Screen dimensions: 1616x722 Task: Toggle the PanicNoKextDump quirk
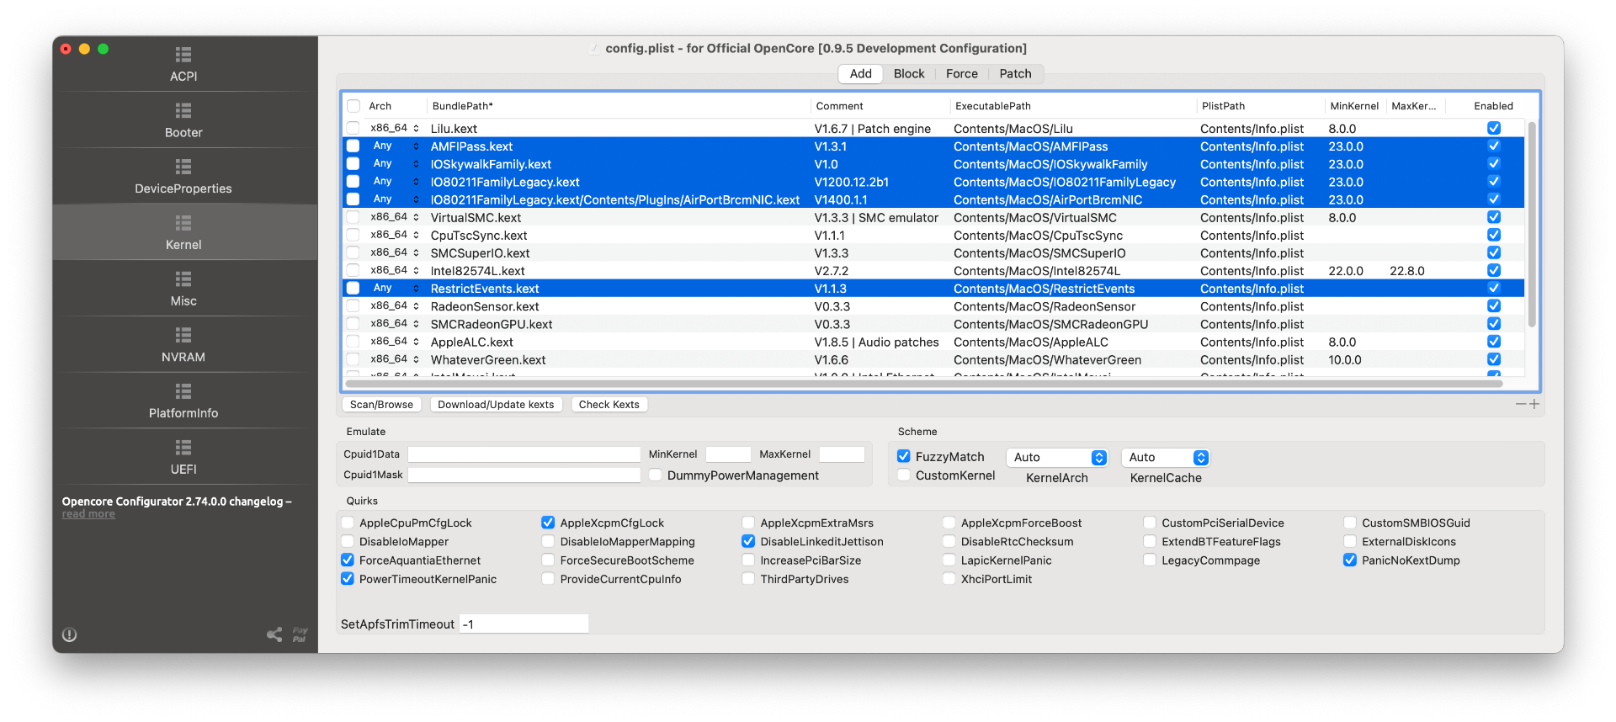click(x=1350, y=560)
